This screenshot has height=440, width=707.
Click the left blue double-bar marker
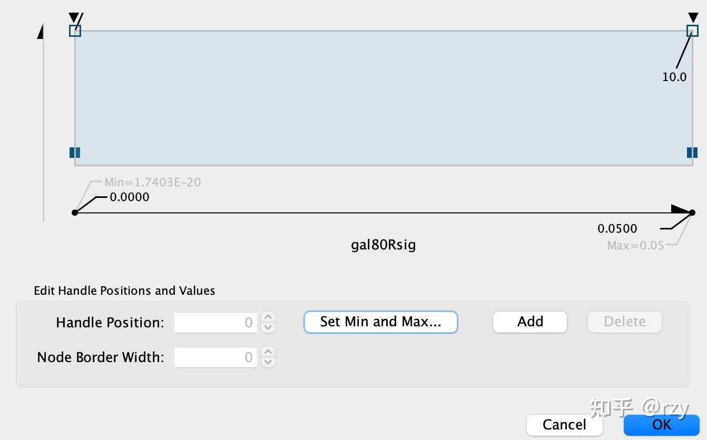point(75,153)
